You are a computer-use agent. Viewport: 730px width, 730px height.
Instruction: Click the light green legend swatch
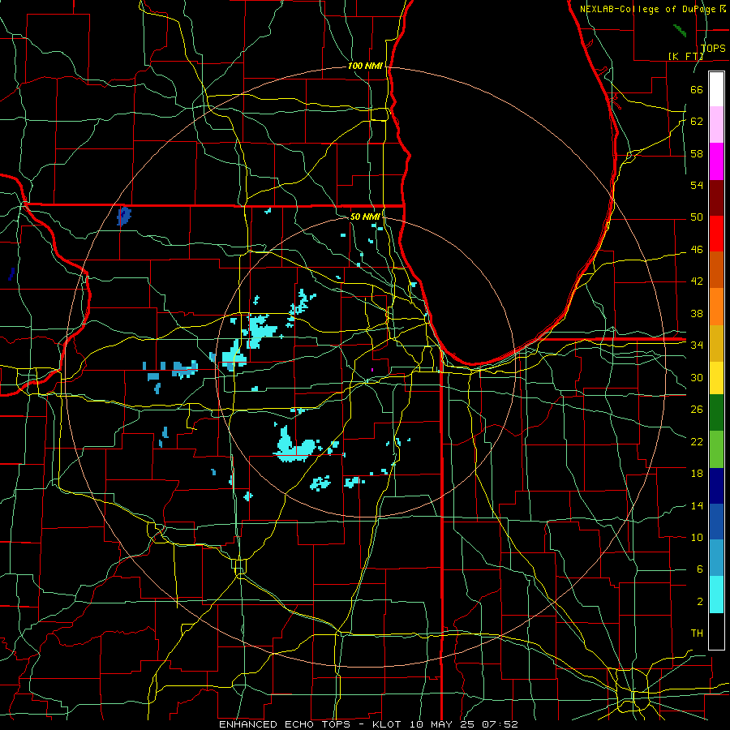[716, 449]
